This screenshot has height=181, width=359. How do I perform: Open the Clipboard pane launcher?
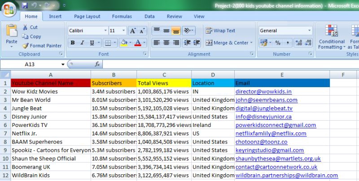pos(61,54)
